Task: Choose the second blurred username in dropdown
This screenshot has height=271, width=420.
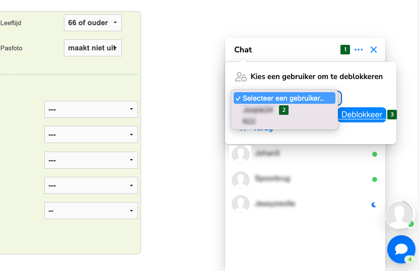Action: pos(249,121)
